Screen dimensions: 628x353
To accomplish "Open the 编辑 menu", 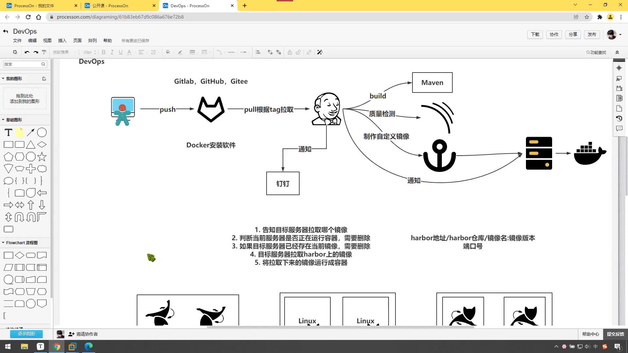I will [32, 41].
